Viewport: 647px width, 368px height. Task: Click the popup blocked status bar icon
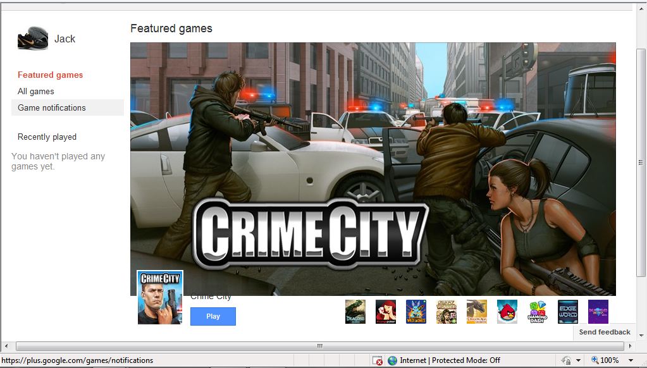(x=377, y=360)
